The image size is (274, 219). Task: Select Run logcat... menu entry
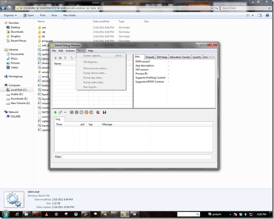[x=101, y=87]
